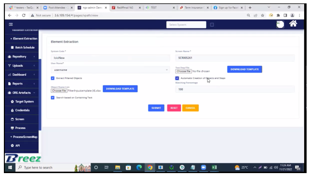The width and height of the screenshot is (310, 176).
Task: Uncheck Extract Filtered Objects checkbox
Action: (x=52, y=78)
